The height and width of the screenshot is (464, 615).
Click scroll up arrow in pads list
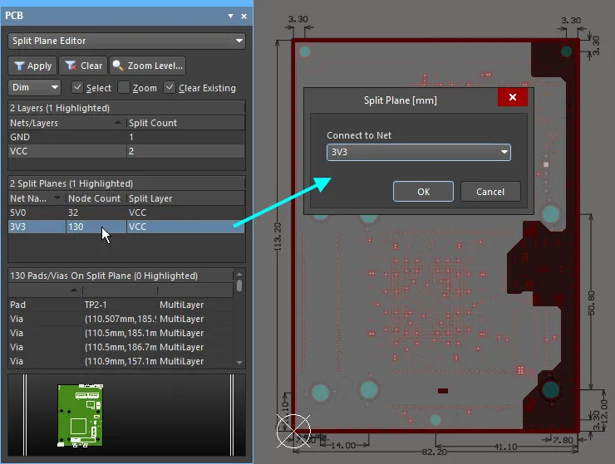point(239,274)
